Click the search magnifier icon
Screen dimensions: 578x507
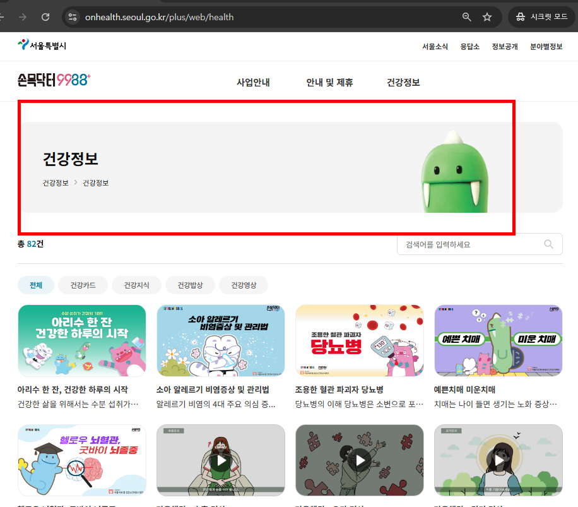click(x=548, y=244)
